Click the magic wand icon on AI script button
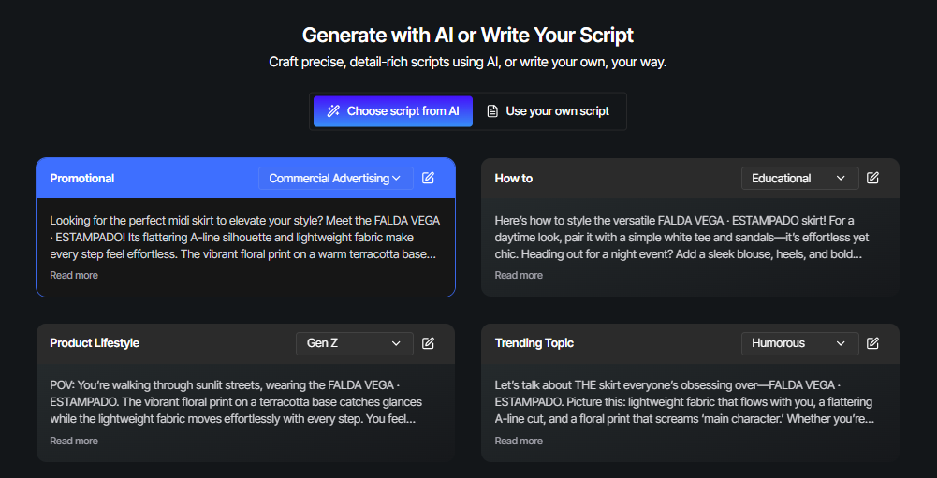The width and height of the screenshot is (937, 478). (333, 111)
